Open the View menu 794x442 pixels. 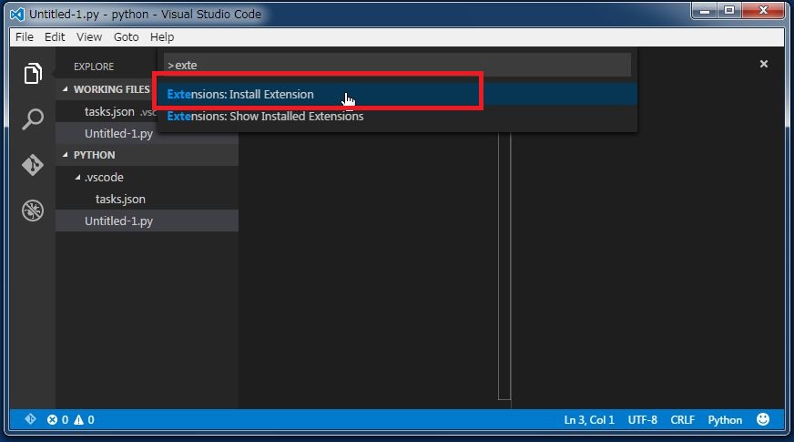pos(89,37)
